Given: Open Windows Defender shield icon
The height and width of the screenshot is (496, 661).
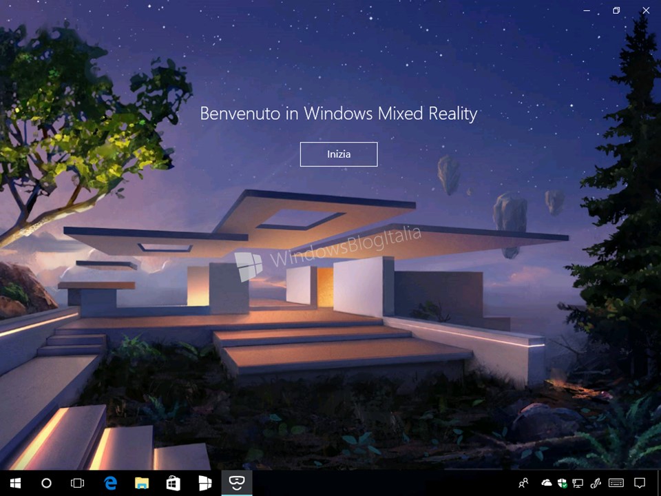Looking at the screenshot, I should (562, 483).
